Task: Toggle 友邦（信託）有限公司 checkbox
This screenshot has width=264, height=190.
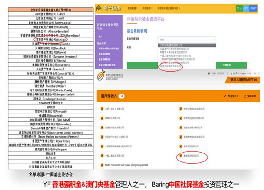Action: pos(102,109)
